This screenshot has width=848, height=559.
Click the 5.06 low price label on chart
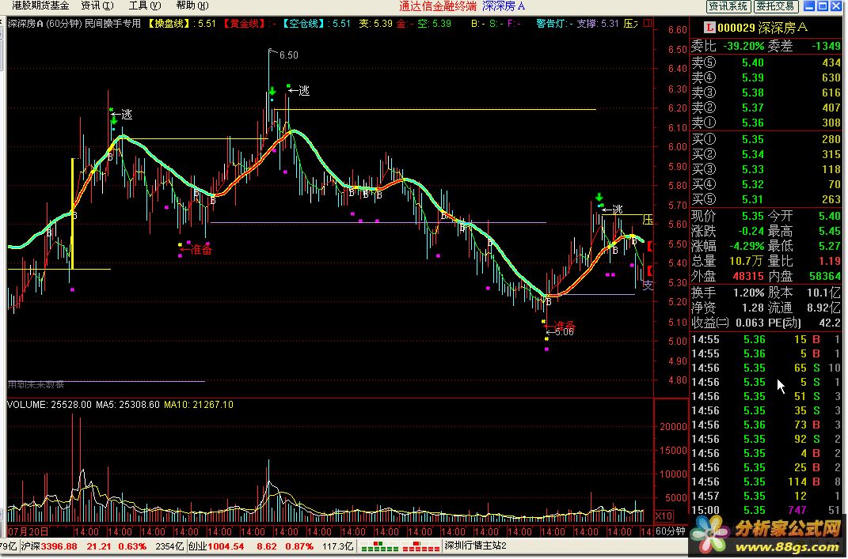[x=564, y=332]
